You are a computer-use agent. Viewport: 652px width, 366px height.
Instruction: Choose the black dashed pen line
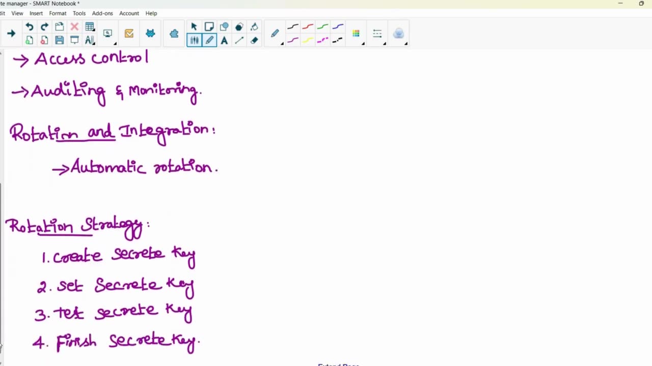pos(337,40)
